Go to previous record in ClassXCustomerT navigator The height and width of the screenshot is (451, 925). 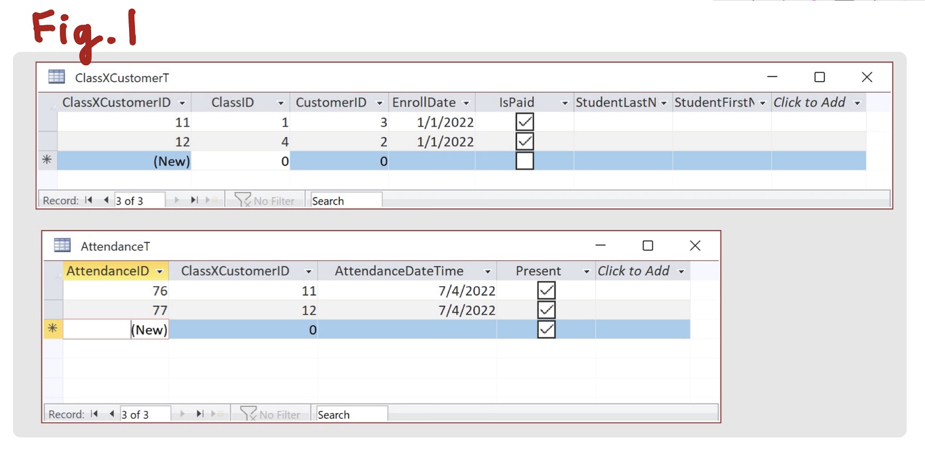pyautogui.click(x=106, y=200)
